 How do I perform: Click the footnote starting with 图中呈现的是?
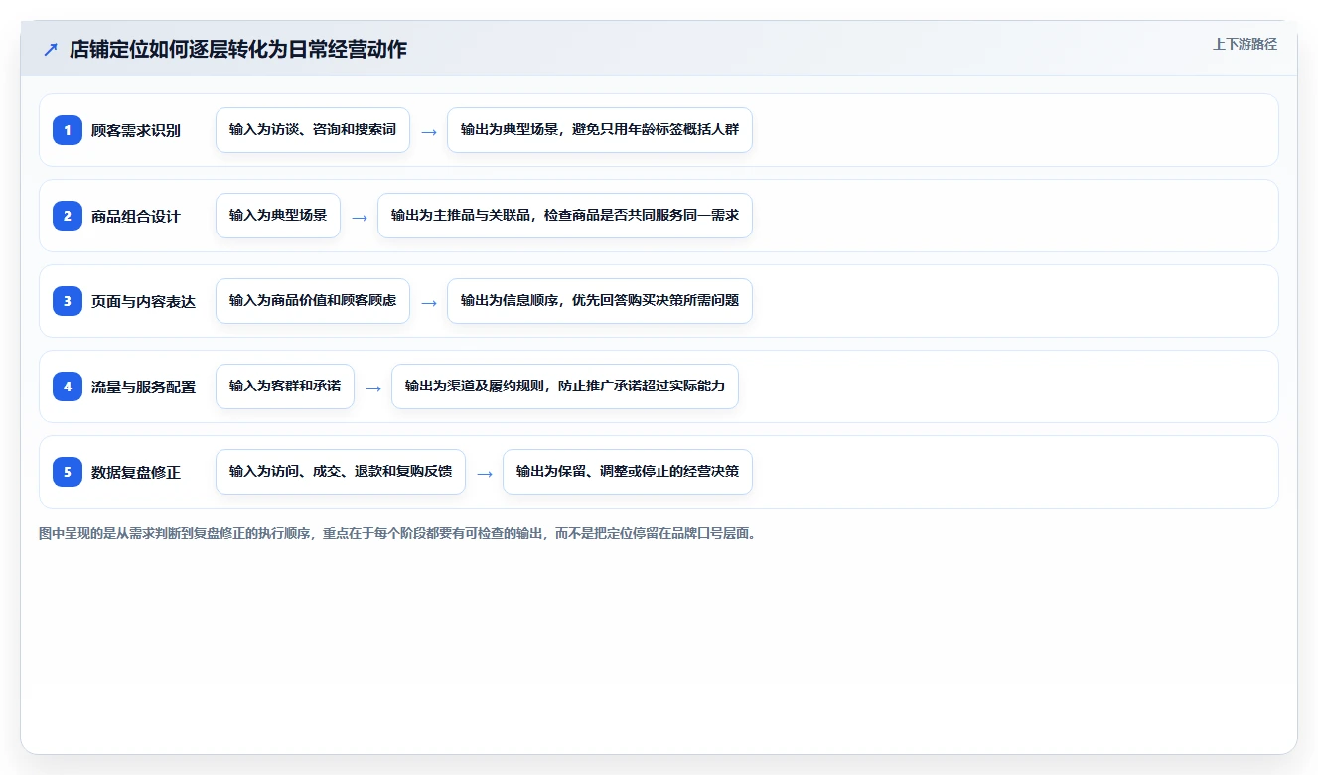pos(398,534)
